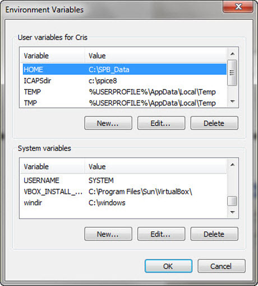Sort user variables by Variable column header
The image size is (258, 286).
[53, 56]
